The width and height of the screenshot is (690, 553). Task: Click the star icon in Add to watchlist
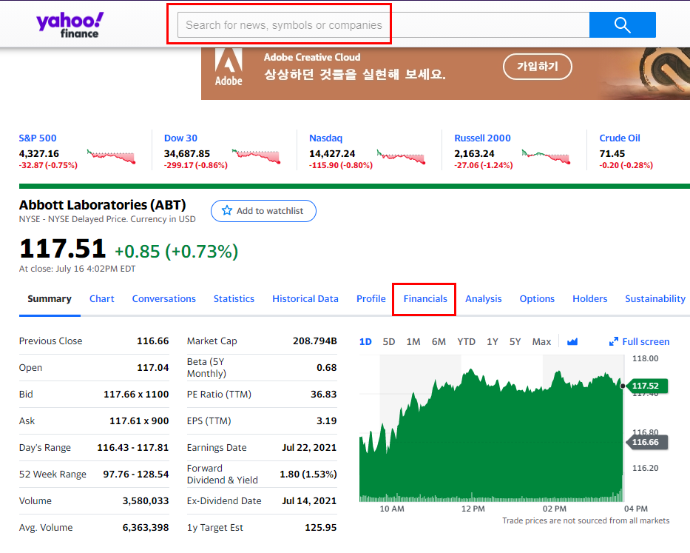226,211
